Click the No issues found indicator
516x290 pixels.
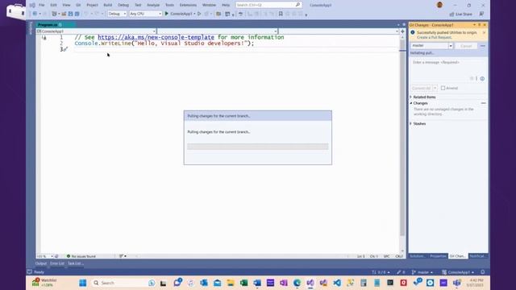[81, 256]
